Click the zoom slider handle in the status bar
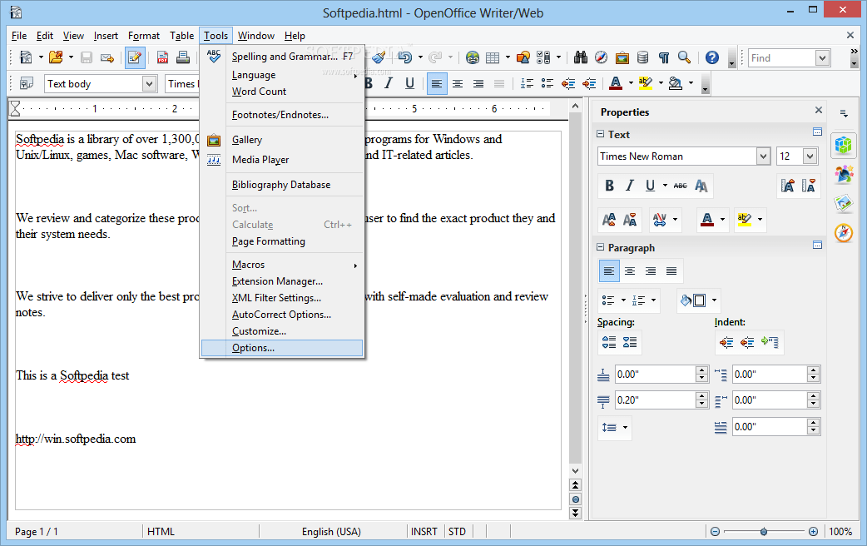Image resolution: width=867 pixels, height=546 pixels. tap(764, 532)
